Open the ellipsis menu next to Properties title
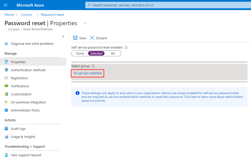 click(85, 23)
